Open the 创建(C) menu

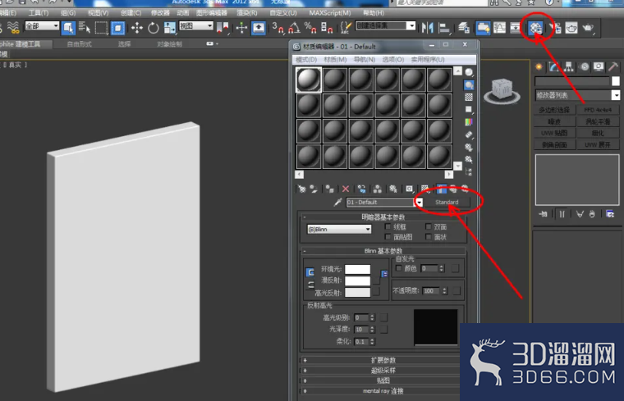tap(131, 13)
